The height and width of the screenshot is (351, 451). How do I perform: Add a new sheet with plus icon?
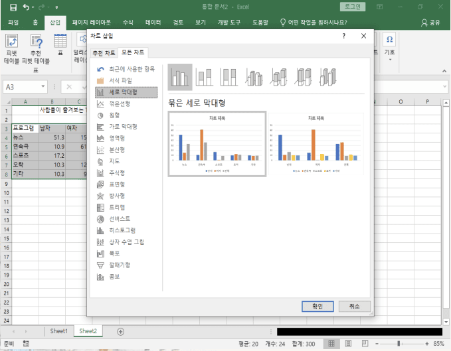point(120,331)
